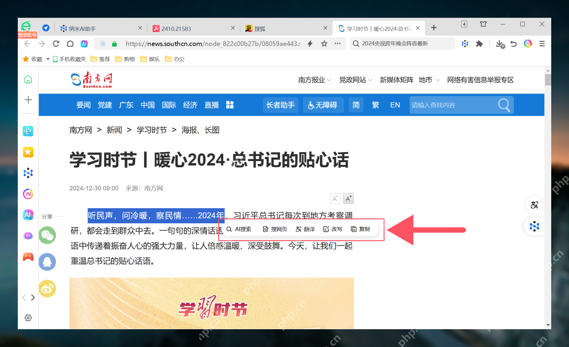
Task: Bookmark this page with the star
Action: 324,44
